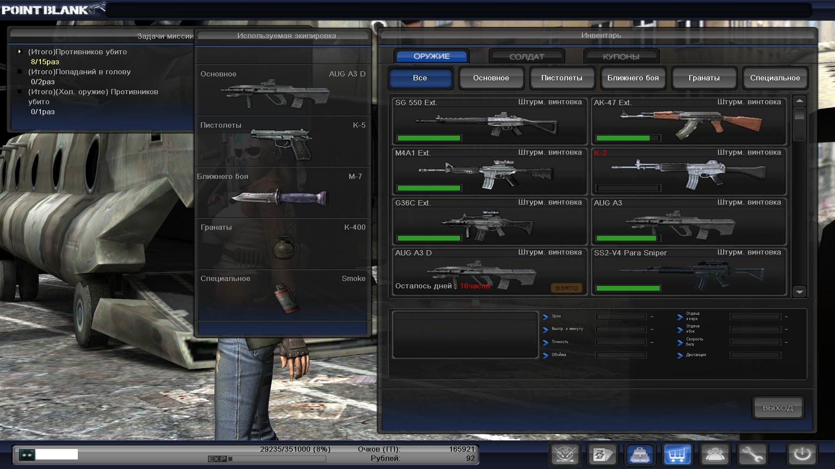Select the headshot mission marker
835x469 pixels.
20,72
